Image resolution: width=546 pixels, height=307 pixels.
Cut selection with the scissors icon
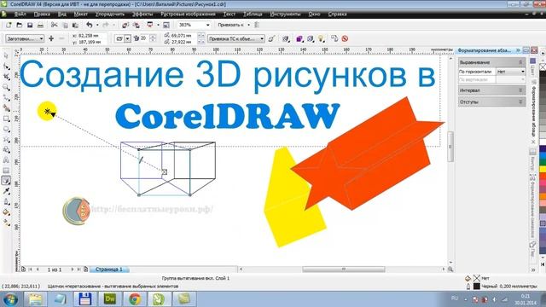pyautogui.click(x=54, y=25)
